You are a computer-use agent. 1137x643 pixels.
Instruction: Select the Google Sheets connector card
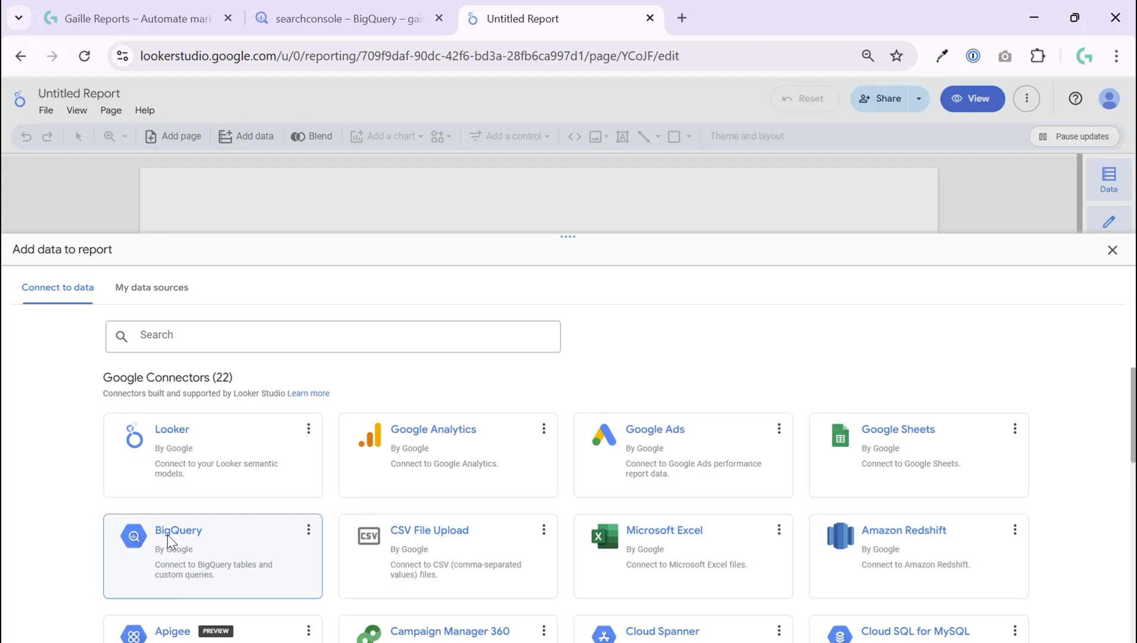coord(918,455)
